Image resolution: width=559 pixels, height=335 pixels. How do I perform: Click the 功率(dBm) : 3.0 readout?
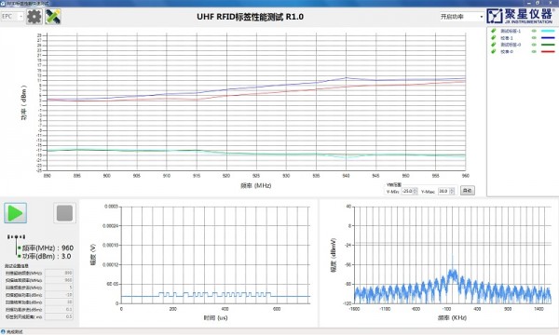point(47,256)
